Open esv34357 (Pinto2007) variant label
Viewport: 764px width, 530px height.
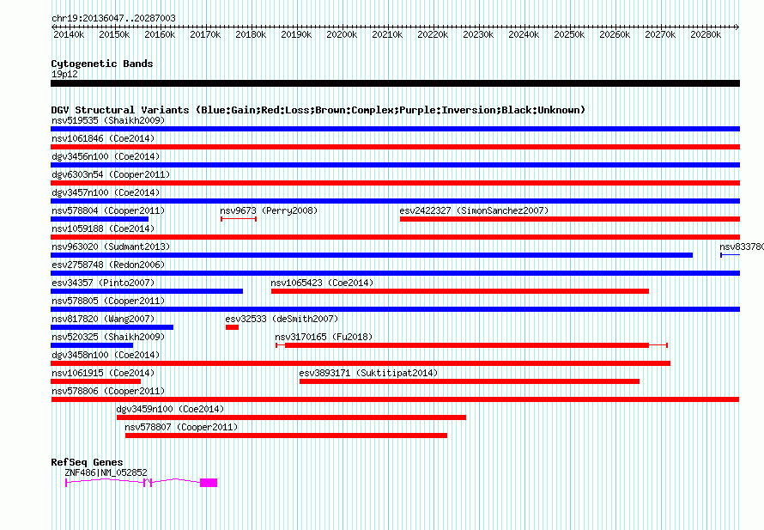click(103, 283)
